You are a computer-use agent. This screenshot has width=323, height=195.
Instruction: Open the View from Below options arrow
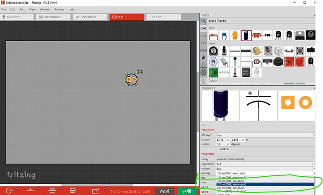point(39,188)
